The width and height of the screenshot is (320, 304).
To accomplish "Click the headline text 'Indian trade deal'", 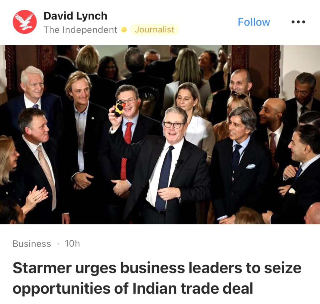I will (193, 288).
